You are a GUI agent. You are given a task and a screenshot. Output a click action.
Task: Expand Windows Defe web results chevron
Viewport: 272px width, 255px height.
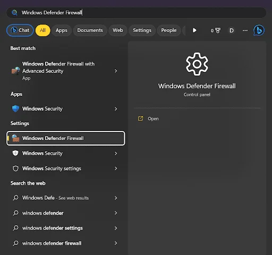116,198
